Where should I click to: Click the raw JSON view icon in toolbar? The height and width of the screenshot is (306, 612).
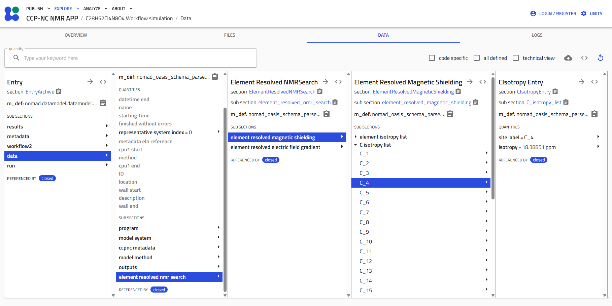584,58
